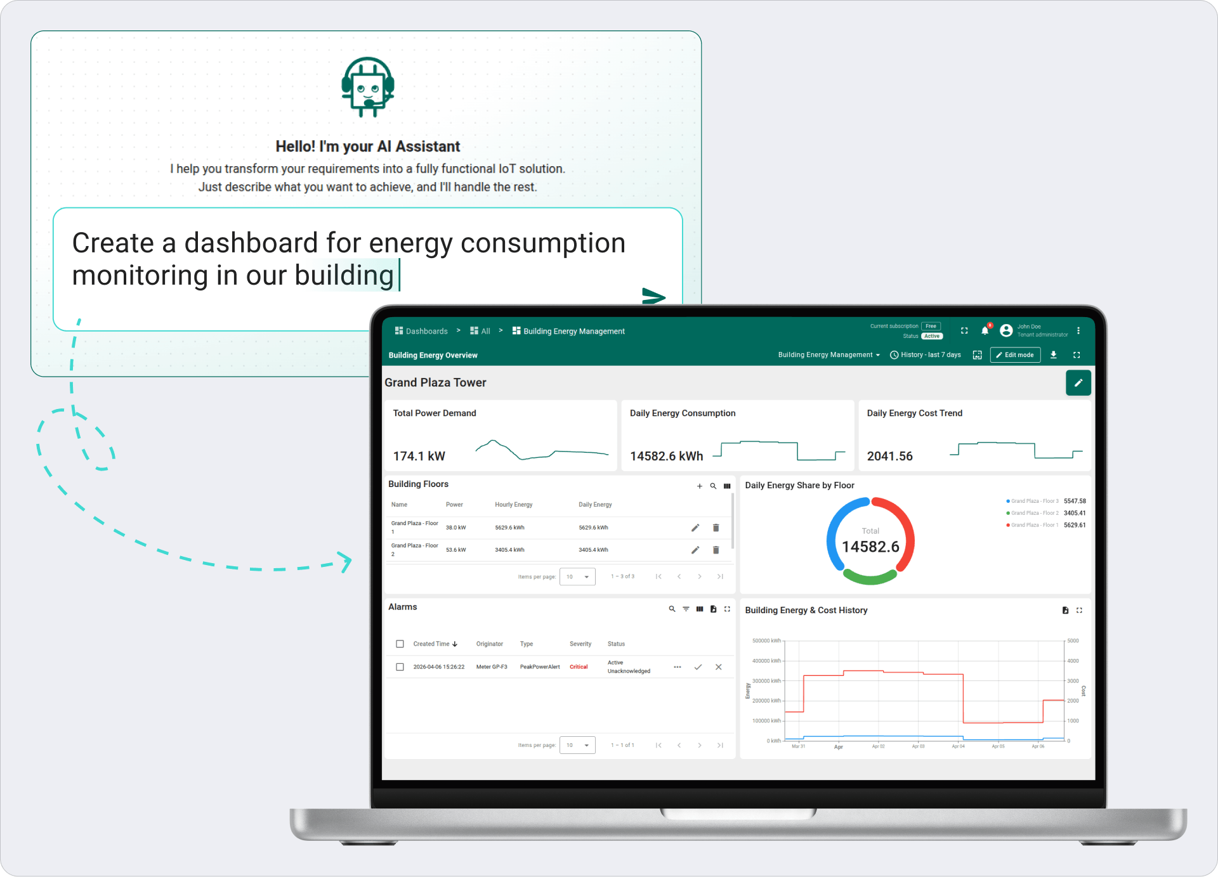The height and width of the screenshot is (877, 1218).
Task: Toggle Grand Plaza - Floor 3 legend item
Action: [x=1034, y=501]
